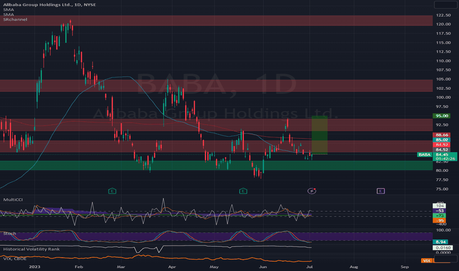Open the purple upcoming earnings marker near August

pyautogui.click(x=381, y=191)
